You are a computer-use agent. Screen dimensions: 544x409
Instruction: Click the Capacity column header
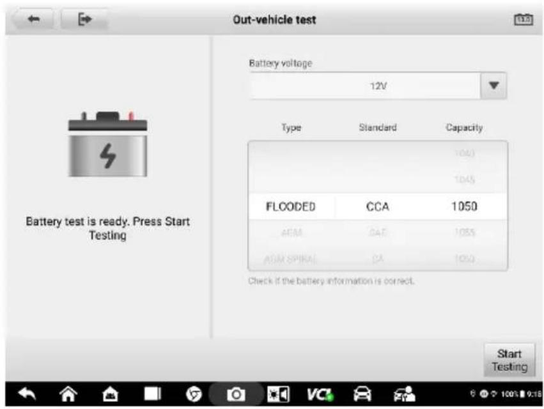pyautogui.click(x=464, y=128)
